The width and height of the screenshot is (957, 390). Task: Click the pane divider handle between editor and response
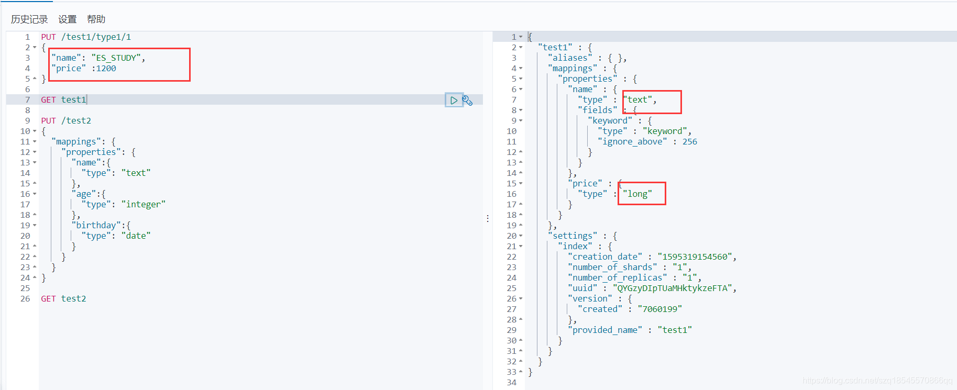488,218
